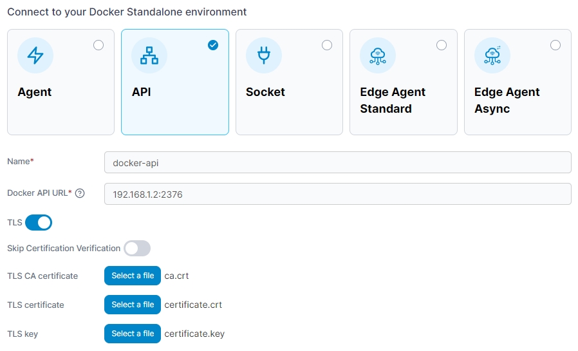The image size is (578, 351).
Task: Click the checked API radio indicator
Action: tap(213, 45)
